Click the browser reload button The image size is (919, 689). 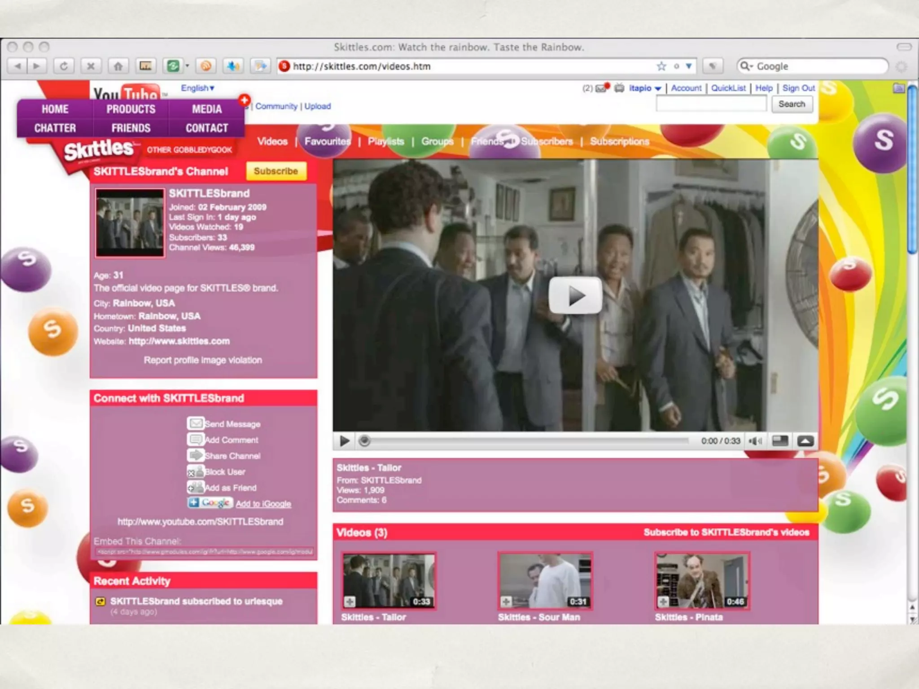click(64, 66)
